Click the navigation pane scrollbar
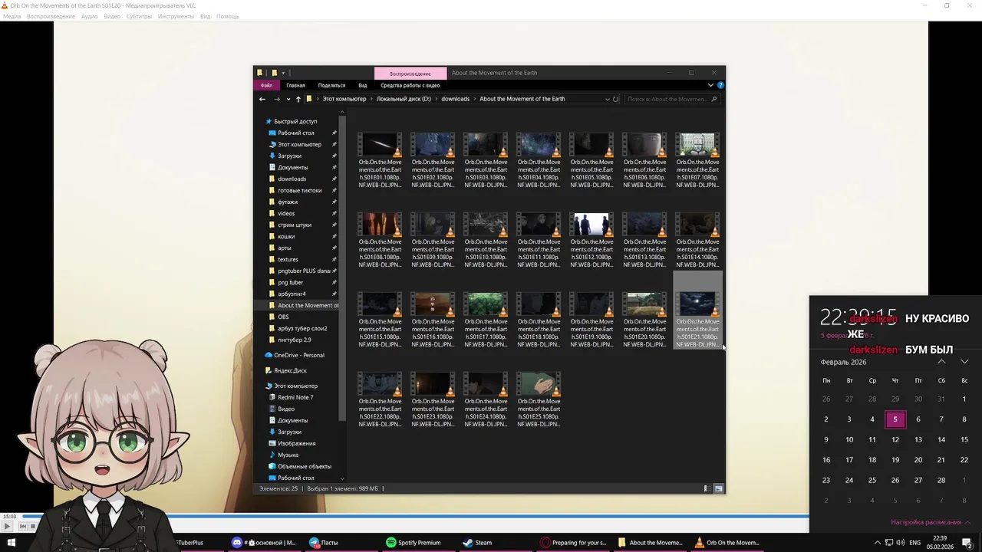The width and height of the screenshot is (982, 552). pos(342,268)
